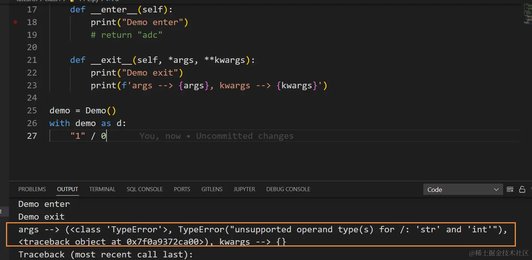Click line number 25 in the gutter
The width and height of the screenshot is (532, 260).
coord(32,110)
